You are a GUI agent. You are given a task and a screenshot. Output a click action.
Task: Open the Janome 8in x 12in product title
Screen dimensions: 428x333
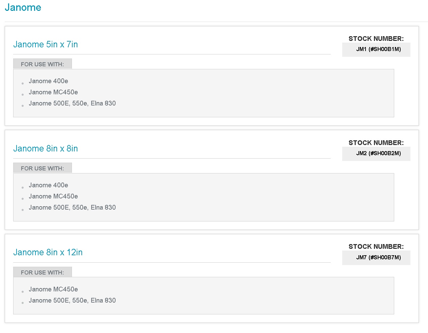click(48, 252)
